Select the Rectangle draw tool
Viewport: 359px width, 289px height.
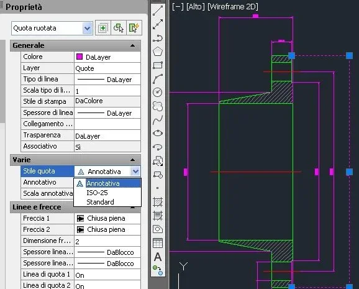click(x=158, y=65)
